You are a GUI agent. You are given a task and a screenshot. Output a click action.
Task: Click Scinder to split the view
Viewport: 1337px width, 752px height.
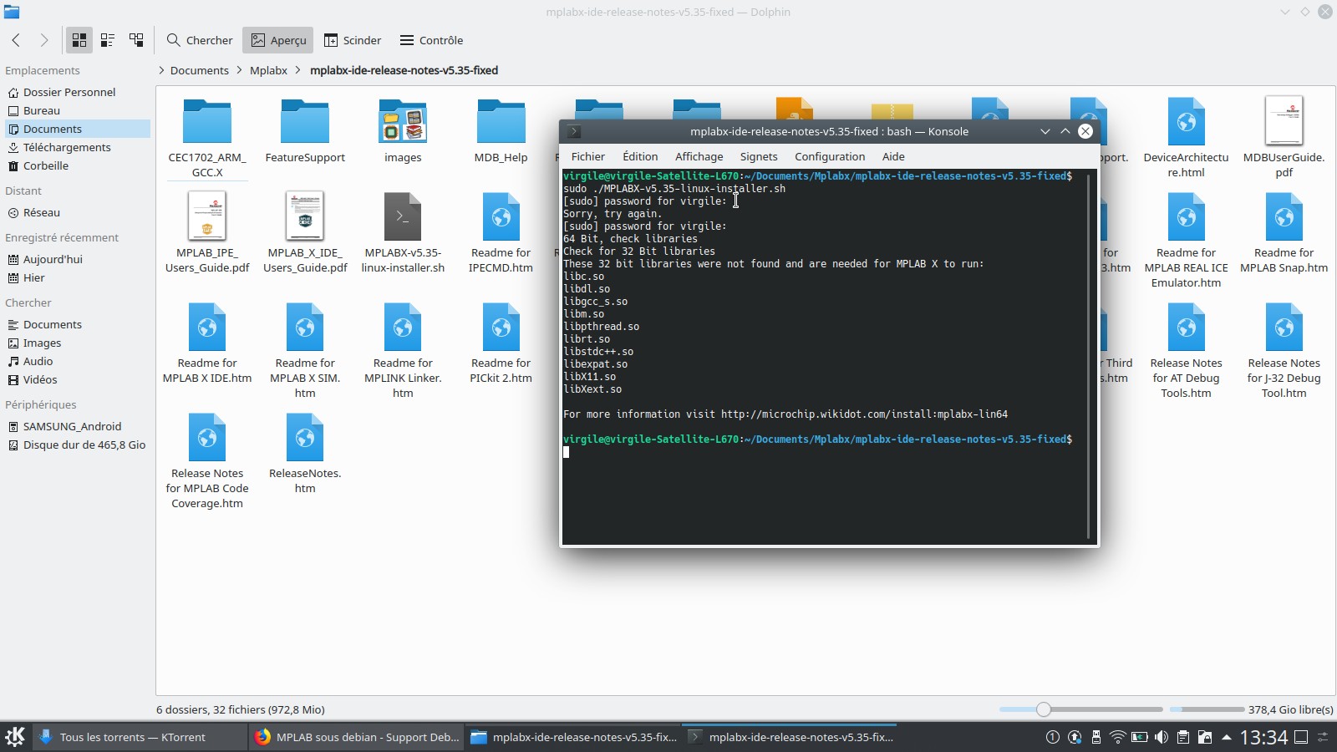click(x=353, y=40)
